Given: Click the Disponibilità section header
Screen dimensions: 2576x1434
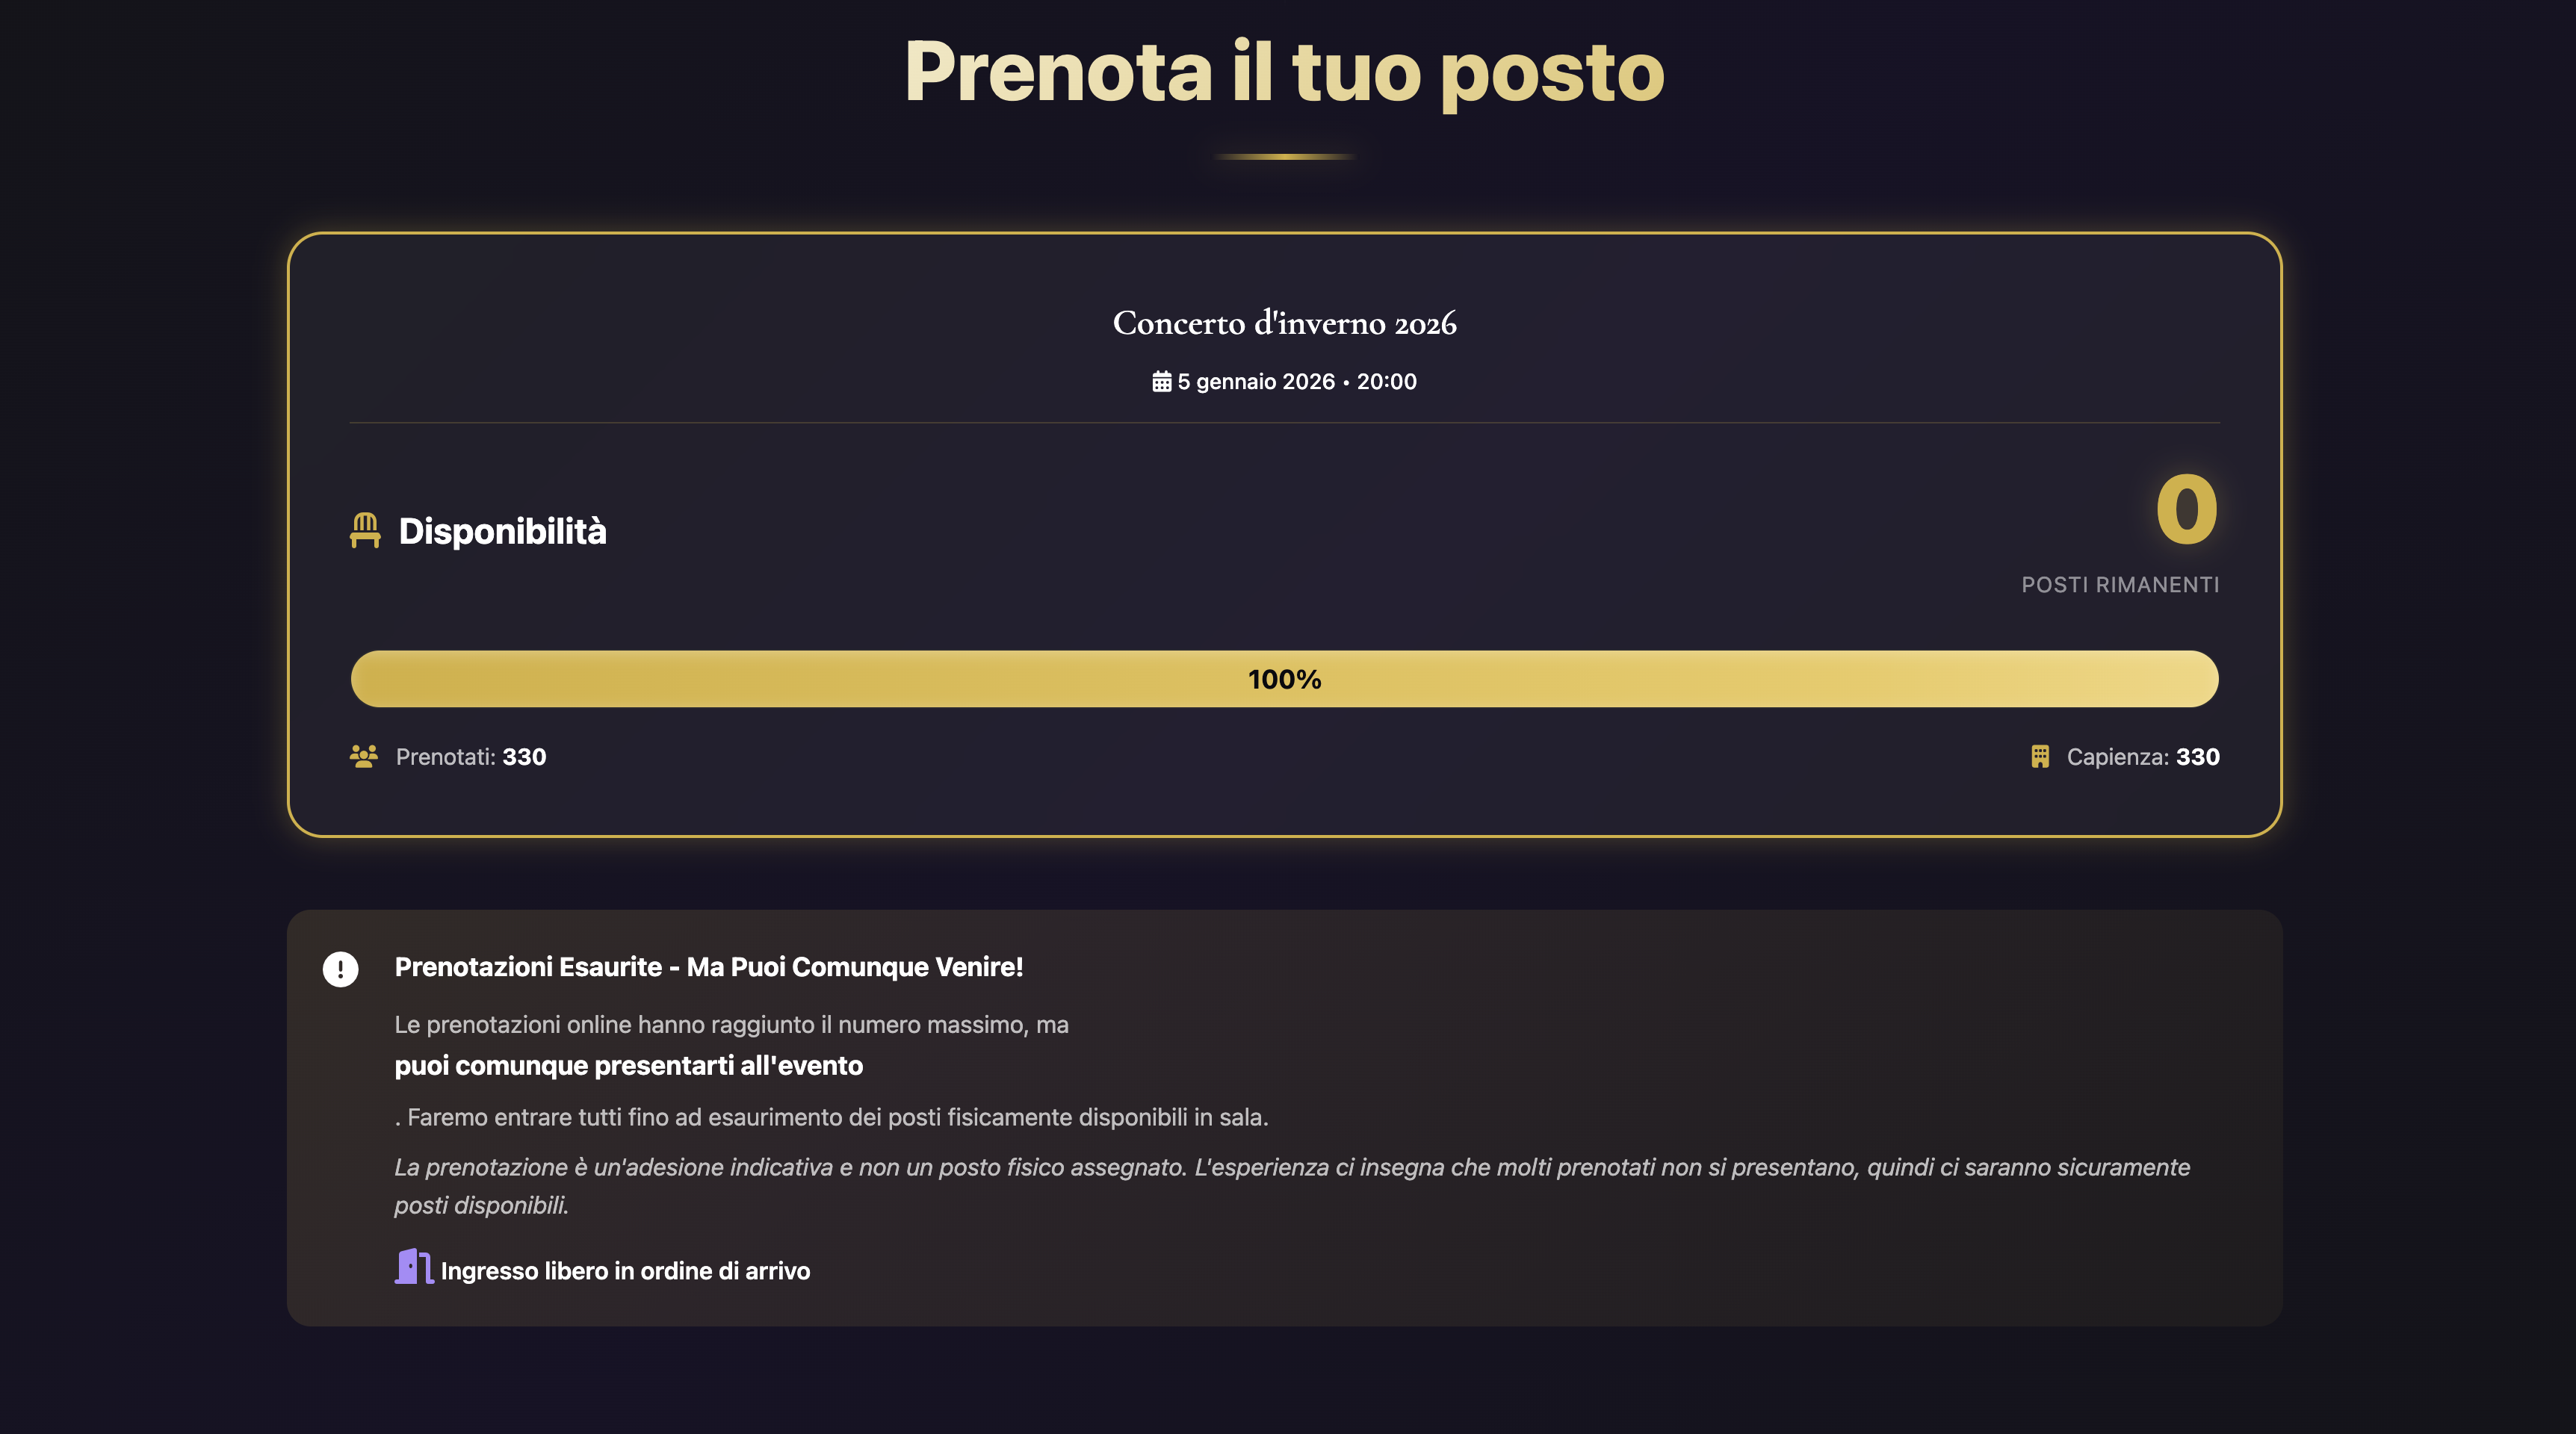Looking at the screenshot, I should pyautogui.click(x=503, y=531).
